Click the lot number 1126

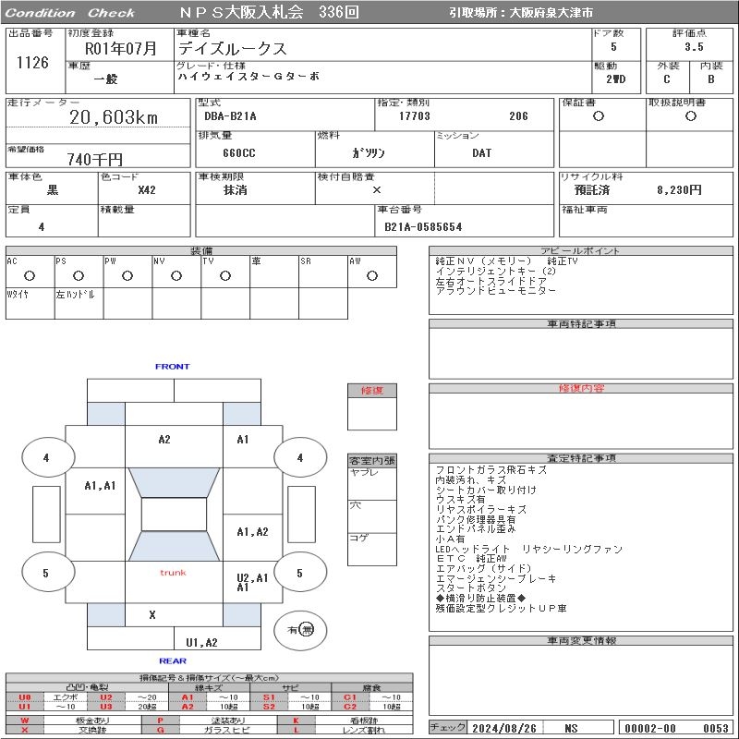32,63
